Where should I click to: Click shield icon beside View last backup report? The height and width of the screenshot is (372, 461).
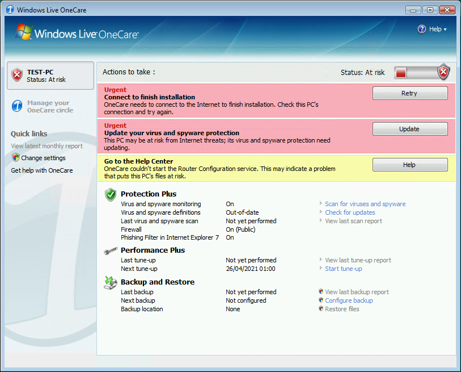pos(321,291)
